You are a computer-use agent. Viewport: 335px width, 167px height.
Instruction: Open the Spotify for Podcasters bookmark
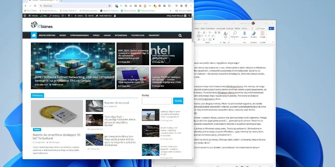[x=109, y=11]
